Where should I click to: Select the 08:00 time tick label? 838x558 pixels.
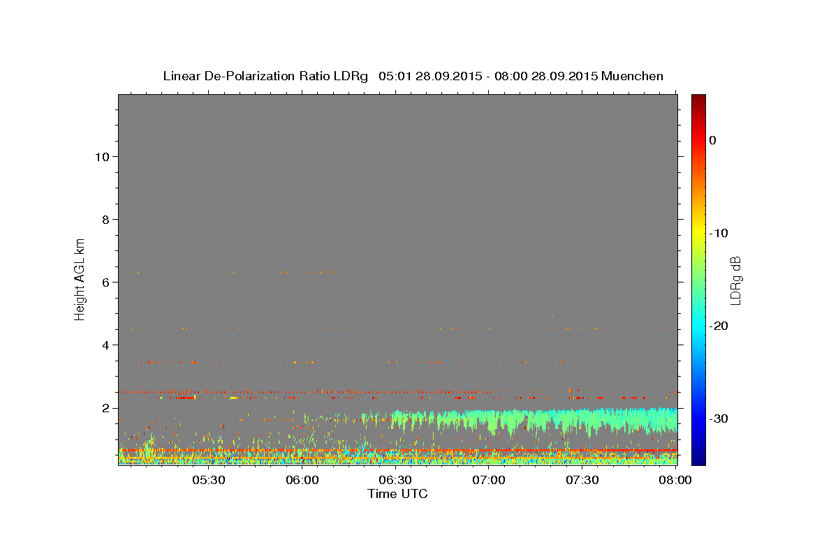pyautogui.click(x=675, y=481)
